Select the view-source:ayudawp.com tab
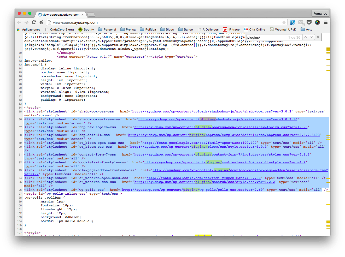The height and width of the screenshot is (257, 345). coord(61,15)
